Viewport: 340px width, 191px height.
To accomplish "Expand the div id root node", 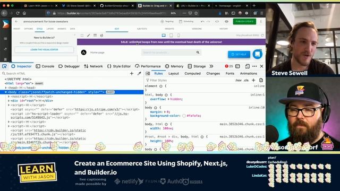I will click(x=9, y=101).
